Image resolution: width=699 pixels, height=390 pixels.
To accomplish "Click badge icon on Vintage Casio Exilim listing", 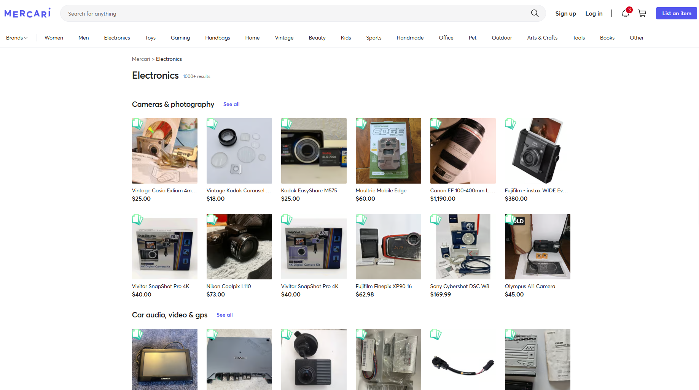I will coord(138,124).
